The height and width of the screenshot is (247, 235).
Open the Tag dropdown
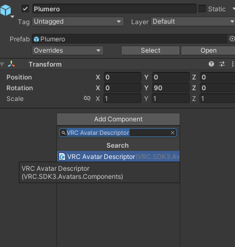click(x=78, y=21)
